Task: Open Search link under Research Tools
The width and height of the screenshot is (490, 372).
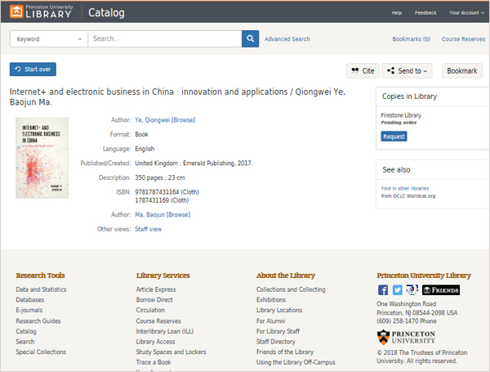Action: click(x=25, y=342)
